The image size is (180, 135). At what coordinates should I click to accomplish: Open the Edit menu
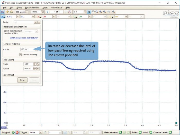click(11, 7)
